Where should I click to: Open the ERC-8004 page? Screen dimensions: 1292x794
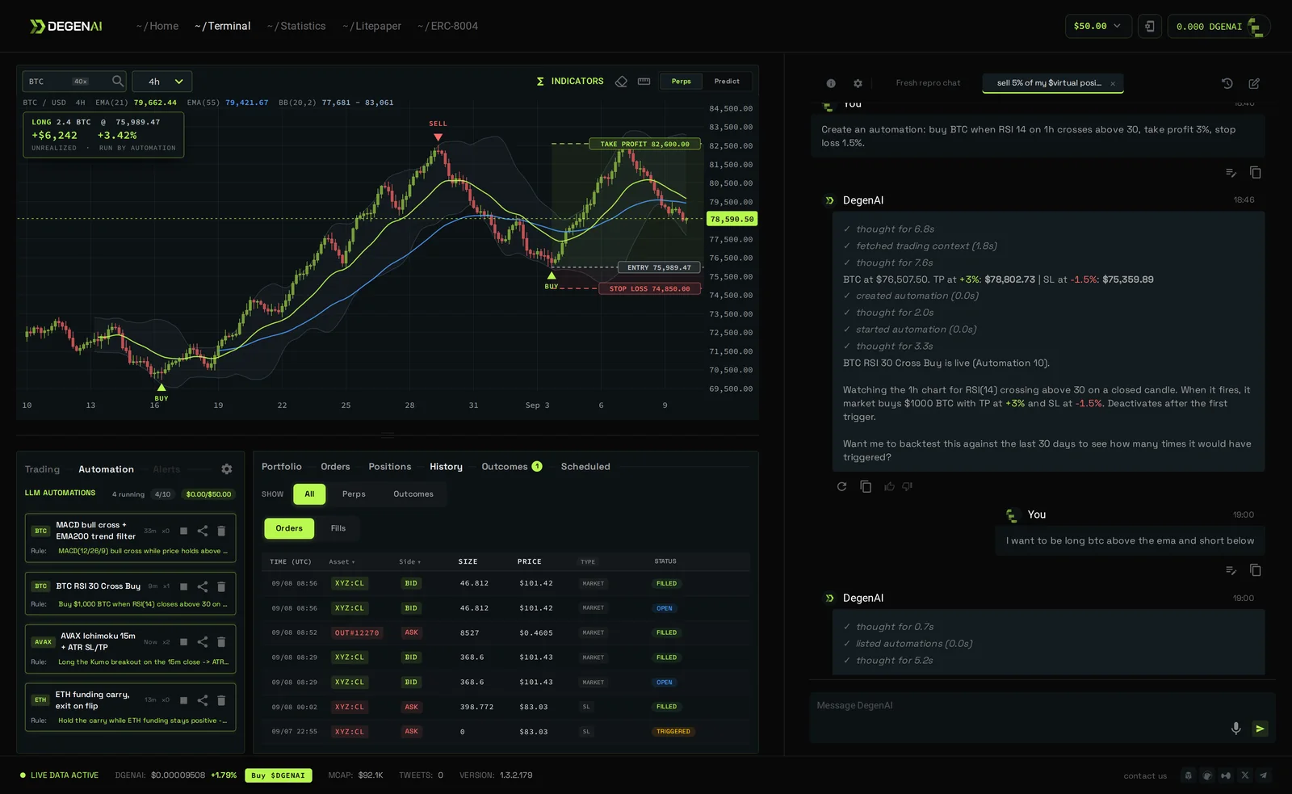coord(447,26)
